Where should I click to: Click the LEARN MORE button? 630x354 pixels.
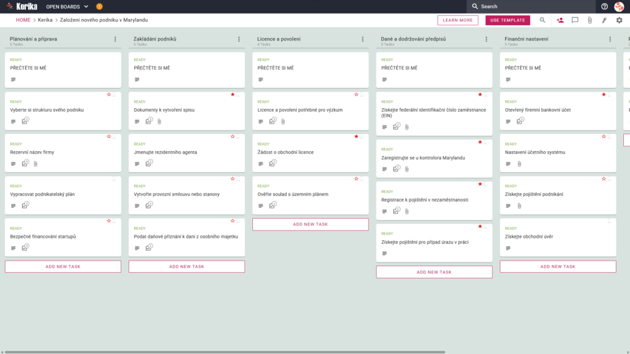pyautogui.click(x=458, y=20)
